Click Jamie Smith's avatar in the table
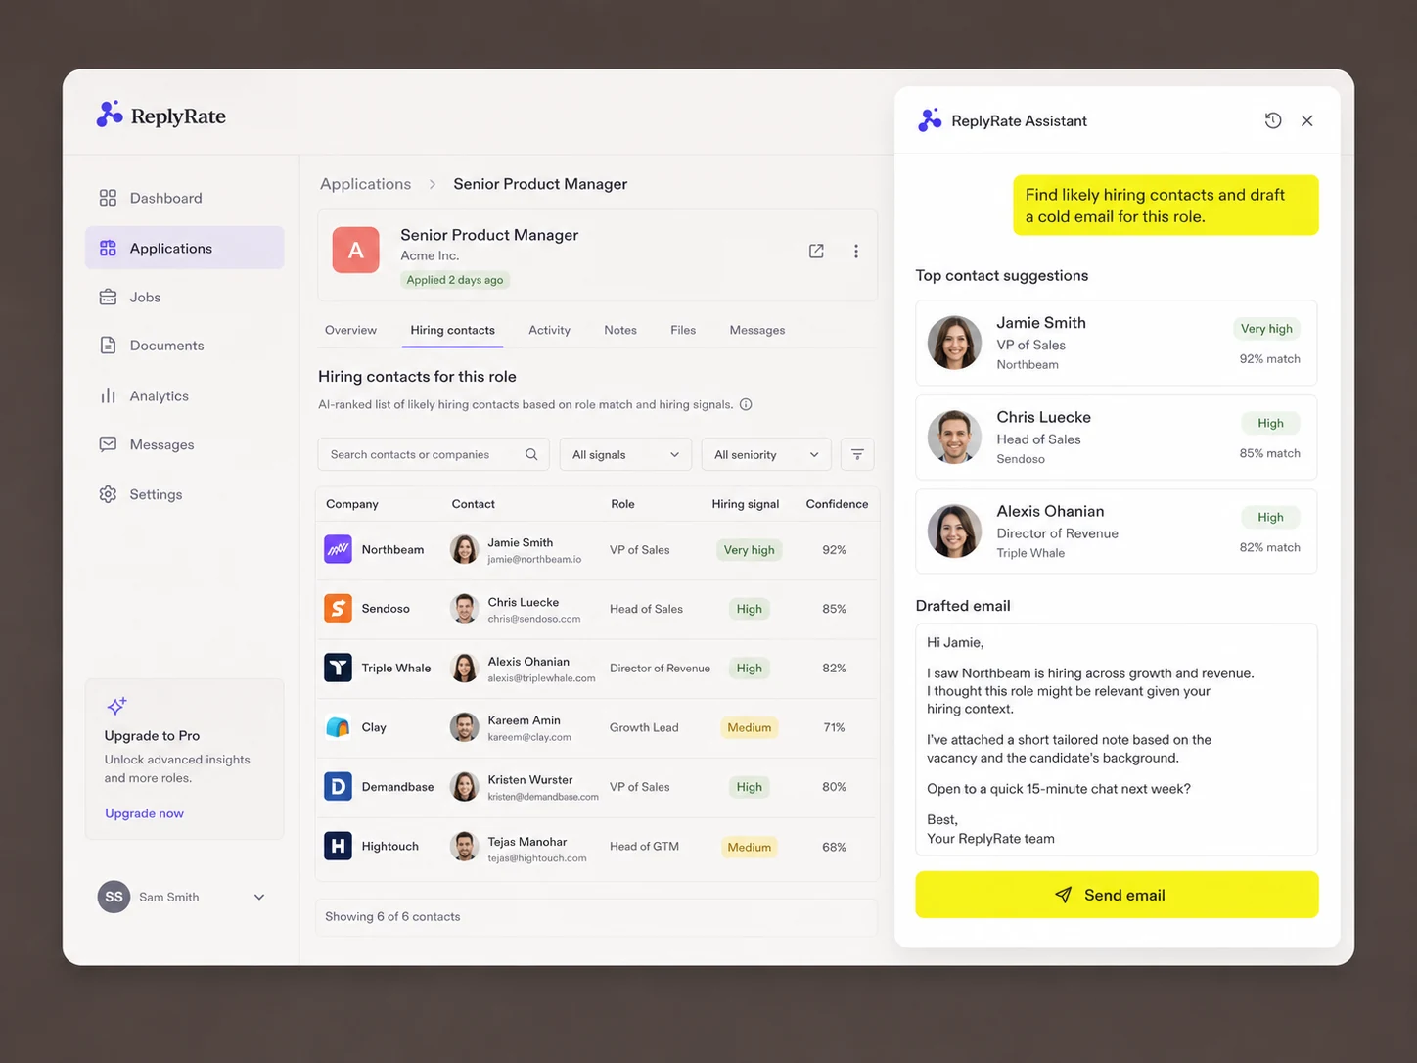1417x1063 pixels. pyautogui.click(x=464, y=549)
